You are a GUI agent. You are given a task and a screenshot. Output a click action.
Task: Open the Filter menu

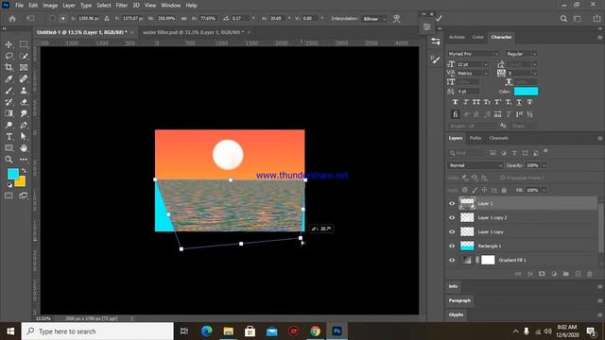pyautogui.click(x=122, y=6)
